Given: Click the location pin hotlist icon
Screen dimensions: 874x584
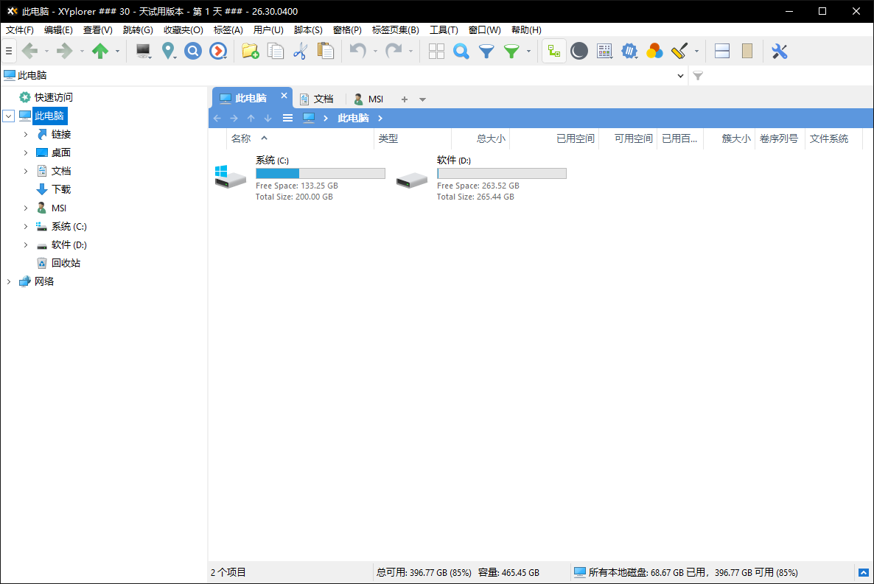Looking at the screenshot, I should (x=168, y=52).
